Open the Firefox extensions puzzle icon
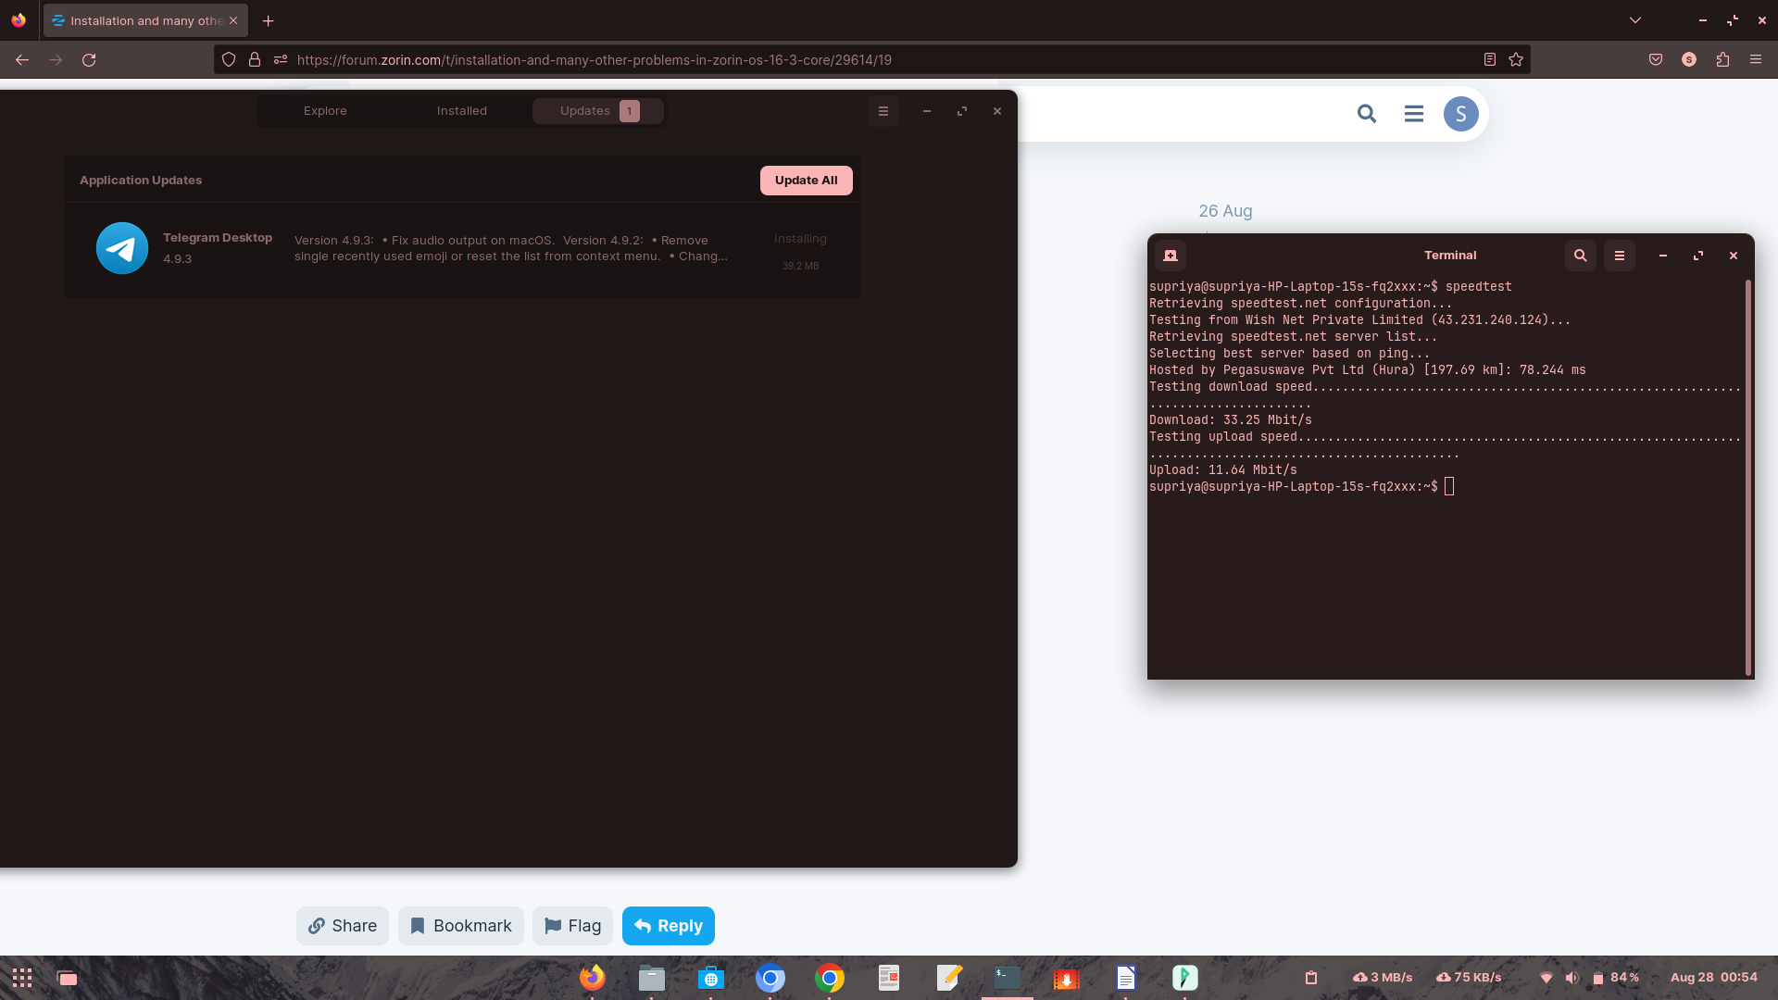Screen dimensions: 1778x1000 point(1722,60)
